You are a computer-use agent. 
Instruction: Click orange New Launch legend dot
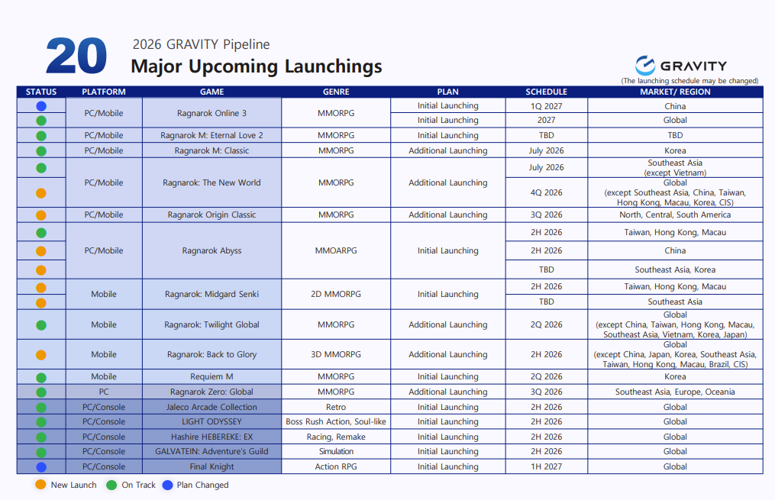tap(40, 485)
